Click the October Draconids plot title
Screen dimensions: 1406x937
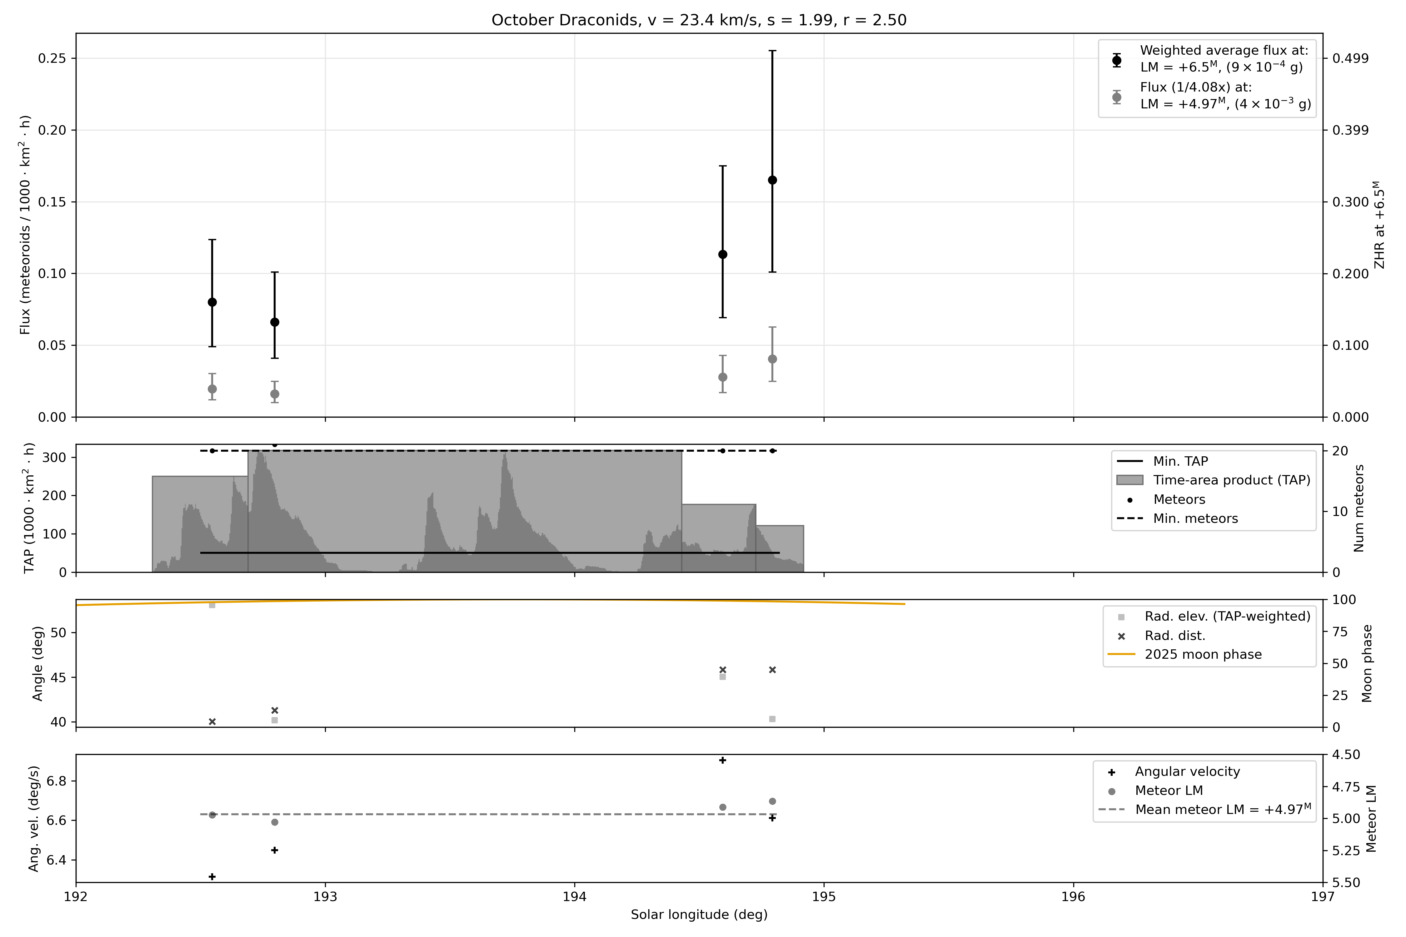point(699,20)
